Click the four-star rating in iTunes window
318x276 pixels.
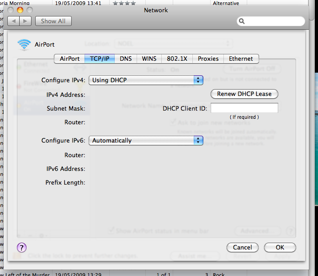pos(124,3)
